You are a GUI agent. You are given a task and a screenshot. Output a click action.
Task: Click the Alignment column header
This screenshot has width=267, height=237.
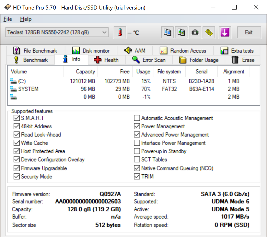(x=234, y=72)
